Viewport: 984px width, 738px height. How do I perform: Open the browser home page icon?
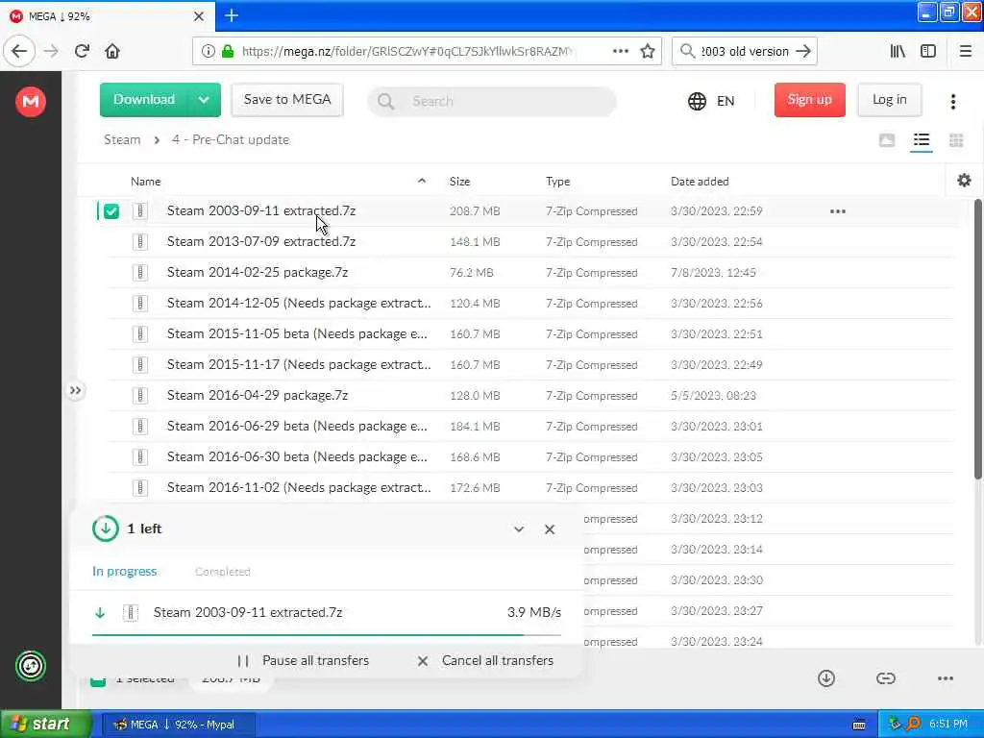(x=112, y=51)
